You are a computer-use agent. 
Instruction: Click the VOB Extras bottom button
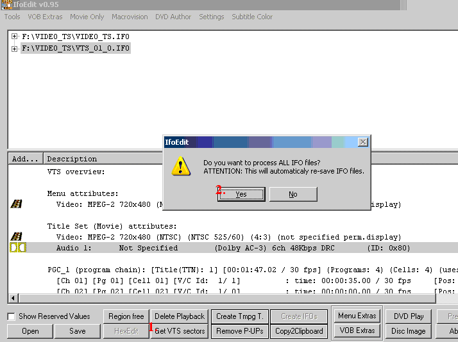pos(357,330)
